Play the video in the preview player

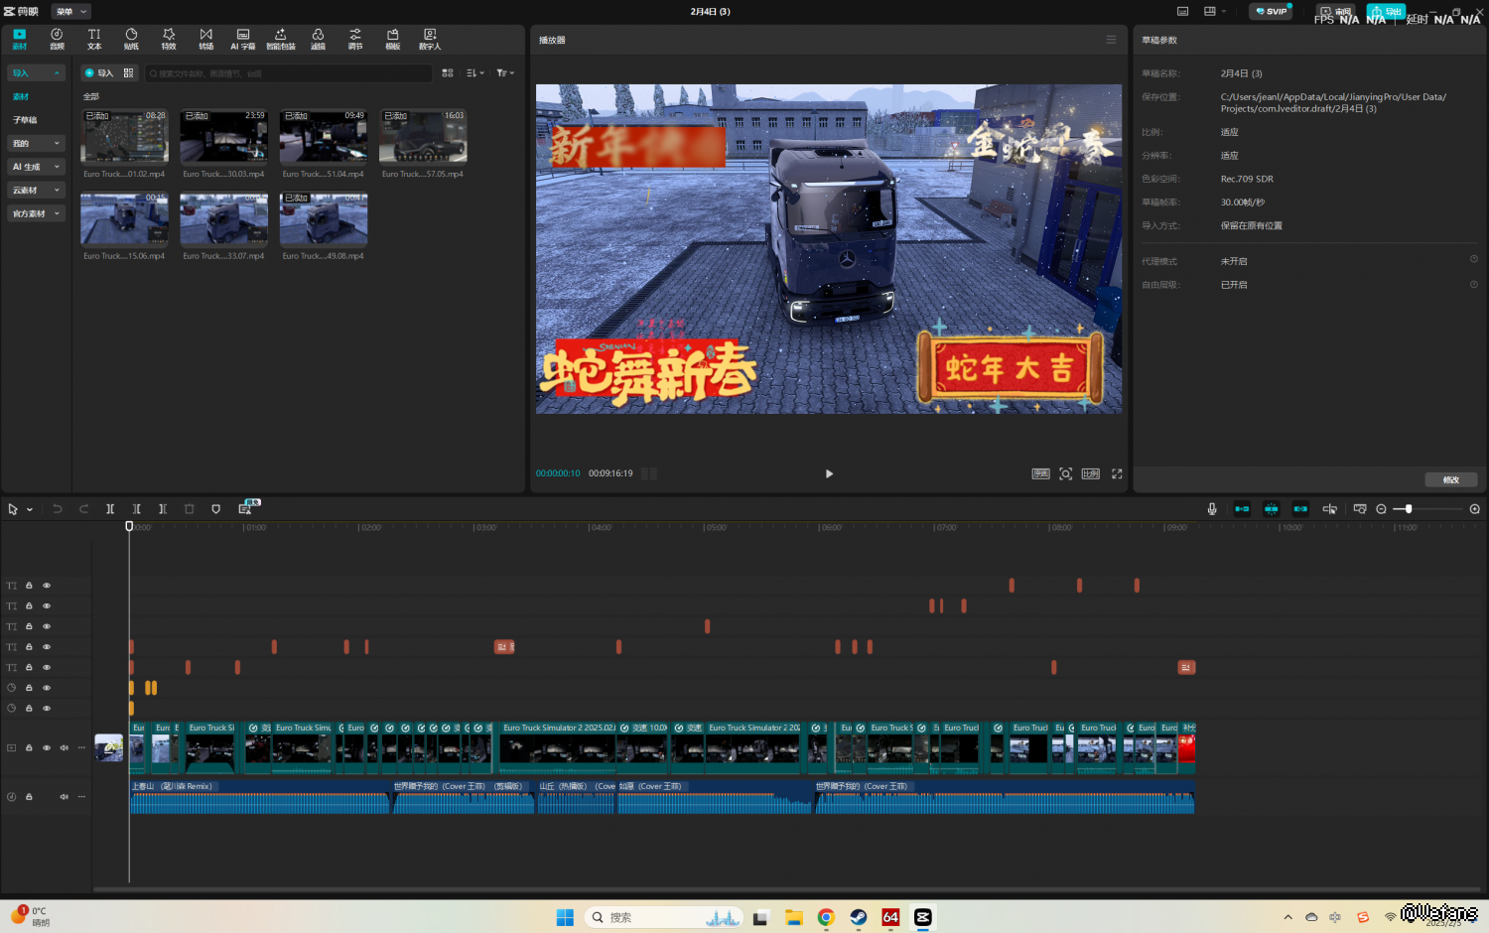click(x=829, y=474)
